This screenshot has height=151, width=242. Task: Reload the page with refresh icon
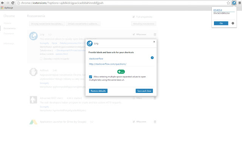(x=13, y=3)
